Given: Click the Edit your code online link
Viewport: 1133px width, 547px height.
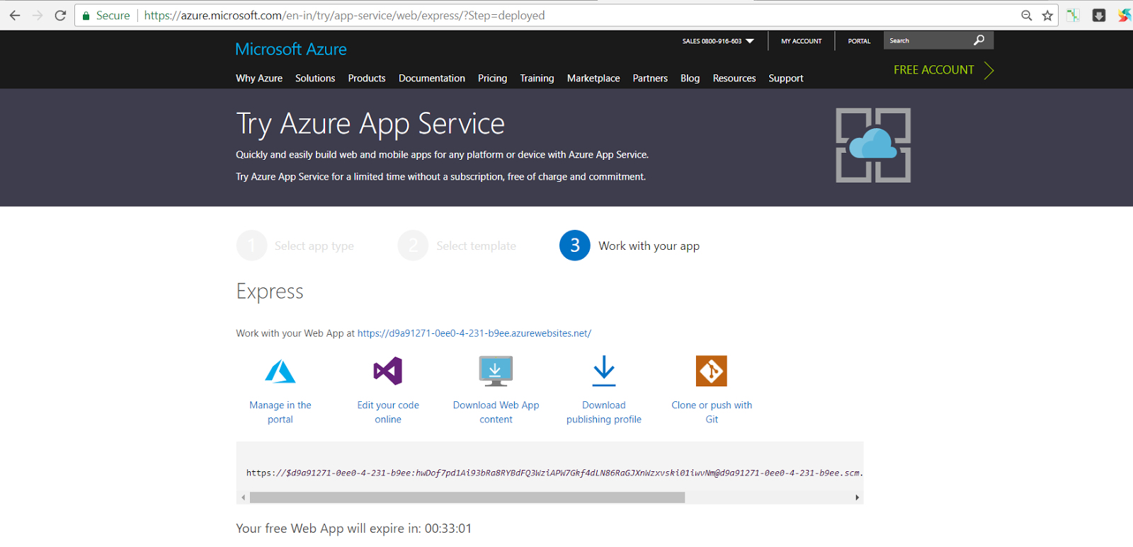Looking at the screenshot, I should click(388, 412).
